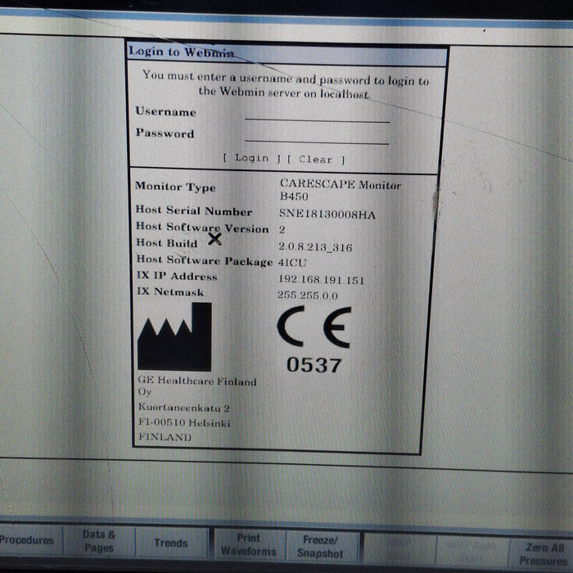Select the Username label
The width and height of the screenshot is (573, 573).
click(165, 111)
